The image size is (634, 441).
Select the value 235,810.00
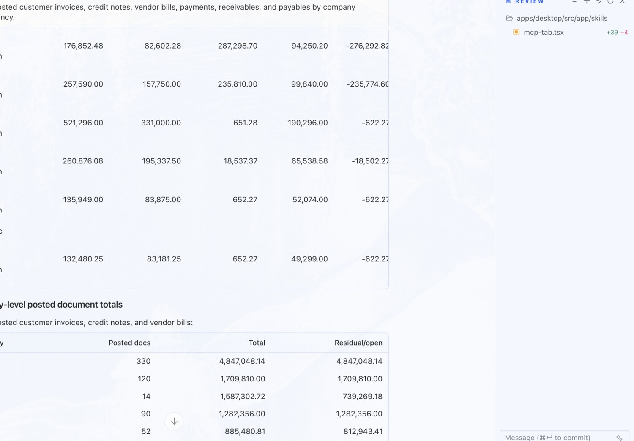[238, 84]
